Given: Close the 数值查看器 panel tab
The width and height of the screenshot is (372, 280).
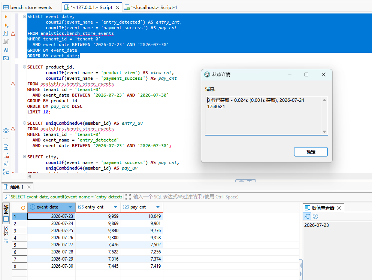Looking at the screenshot, I should [339, 208].
